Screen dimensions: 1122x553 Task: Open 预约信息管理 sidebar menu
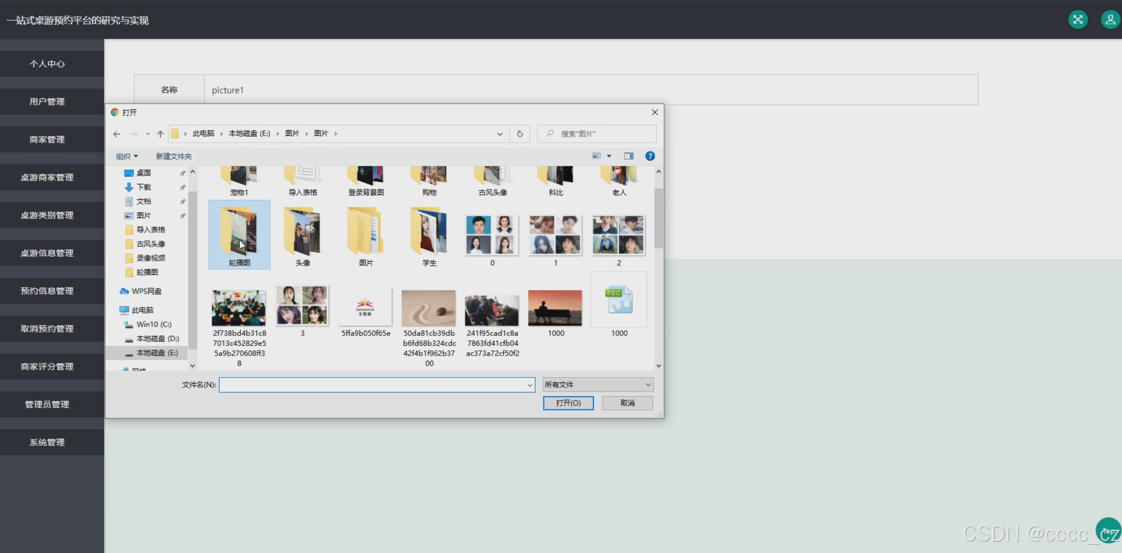click(x=47, y=291)
